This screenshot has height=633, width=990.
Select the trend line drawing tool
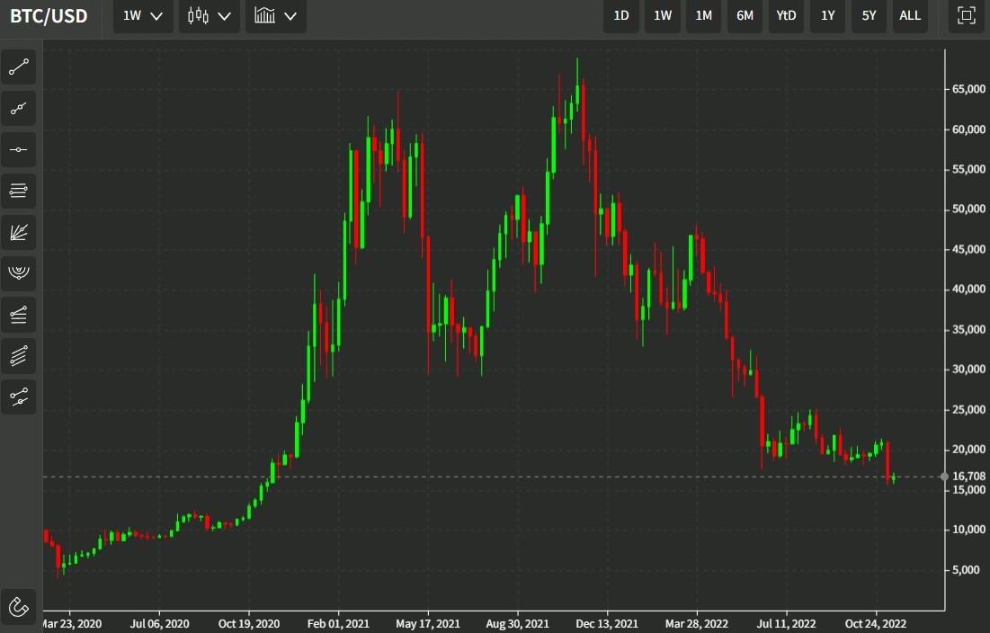[x=18, y=67]
